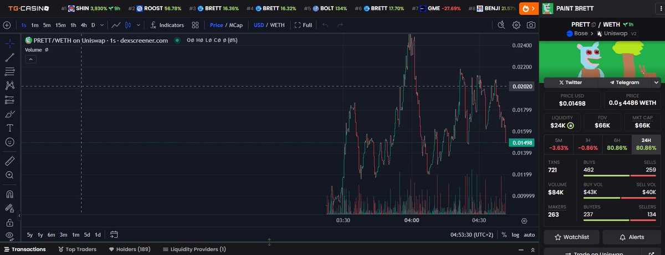Open the Fibonacci retracement tool
665x255 pixels.
tap(9, 71)
